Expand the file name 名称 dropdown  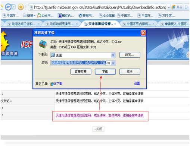coord(113,63)
